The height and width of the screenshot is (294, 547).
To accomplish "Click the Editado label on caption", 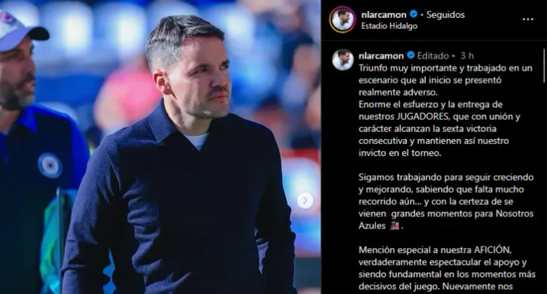I will click(433, 56).
